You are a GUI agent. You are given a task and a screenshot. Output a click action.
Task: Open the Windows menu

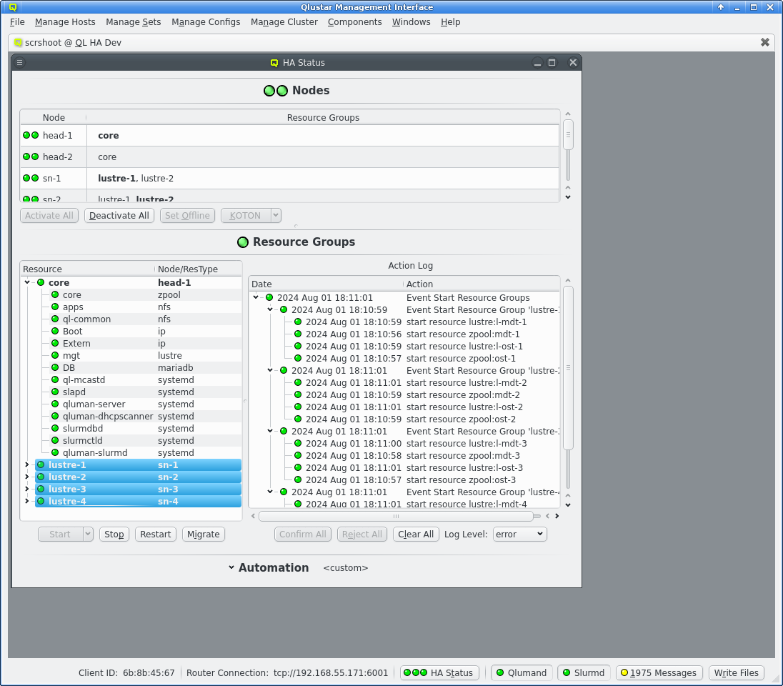pyautogui.click(x=411, y=22)
